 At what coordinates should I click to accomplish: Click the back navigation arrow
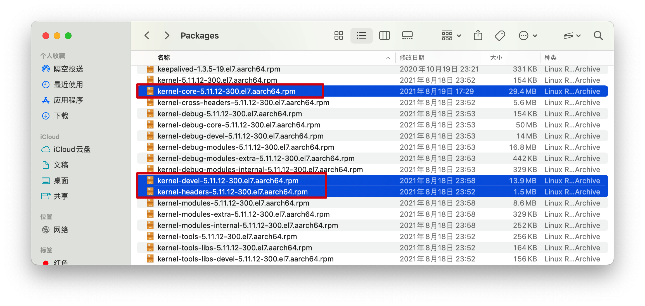click(147, 35)
